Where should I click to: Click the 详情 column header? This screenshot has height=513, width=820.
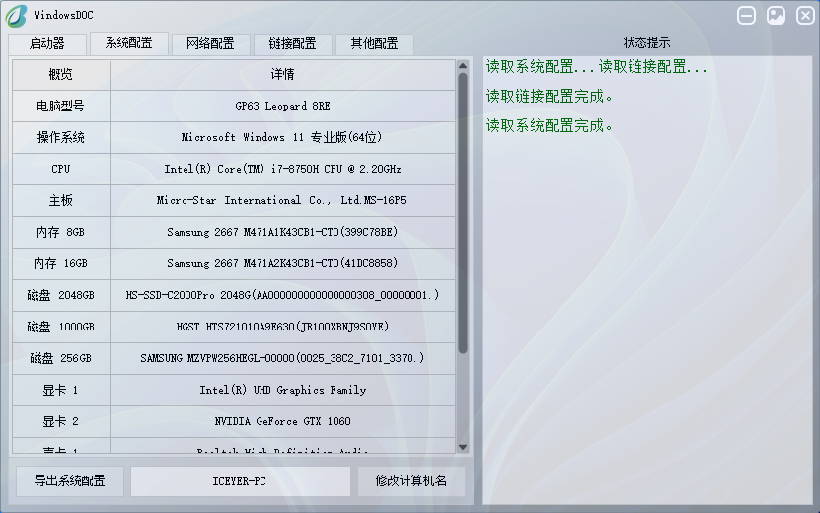[282, 75]
